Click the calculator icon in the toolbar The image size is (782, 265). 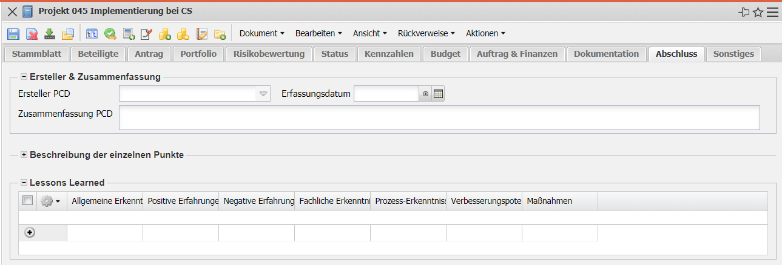[x=129, y=34]
